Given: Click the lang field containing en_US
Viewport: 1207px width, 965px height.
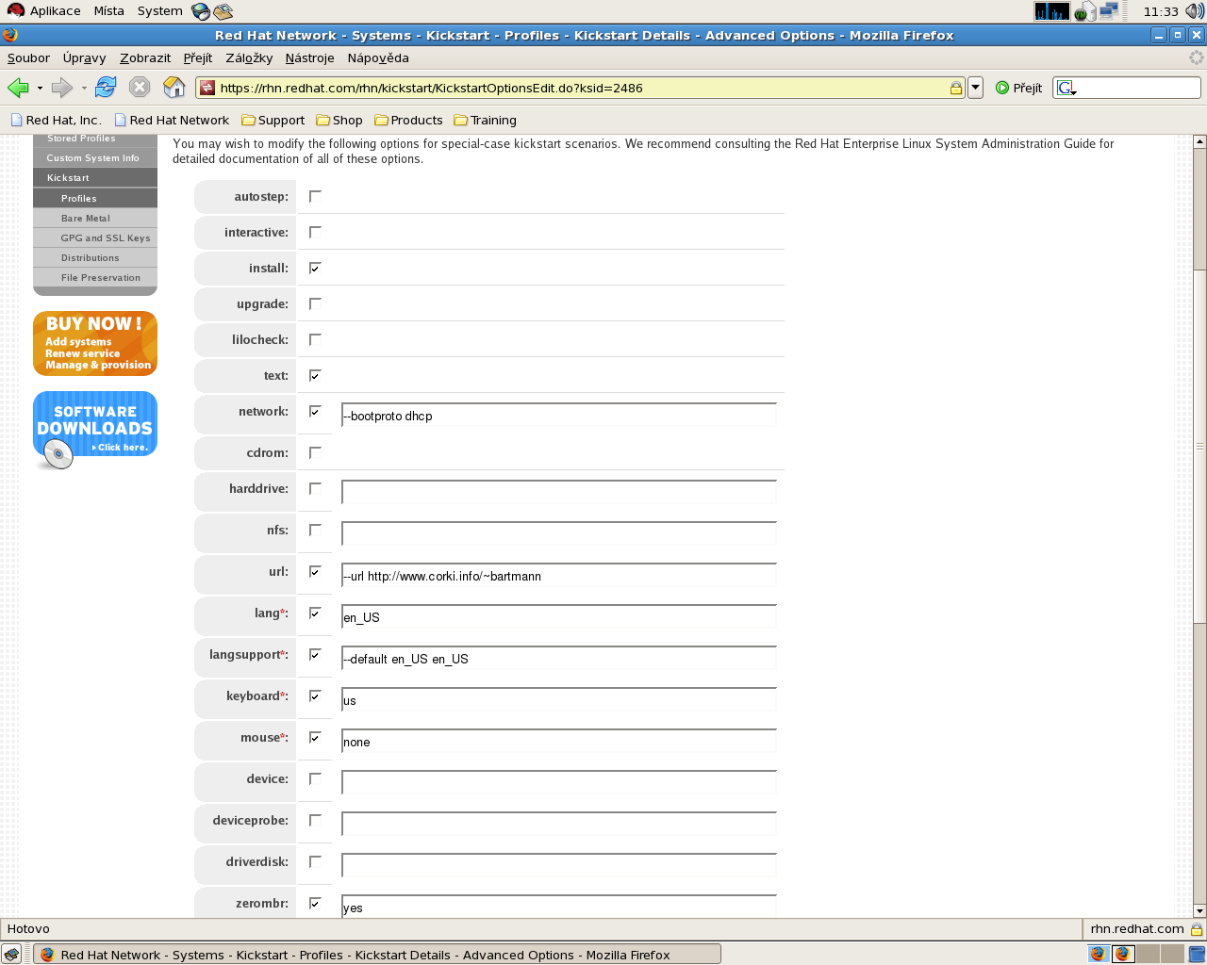Looking at the screenshot, I should pyautogui.click(x=559, y=617).
